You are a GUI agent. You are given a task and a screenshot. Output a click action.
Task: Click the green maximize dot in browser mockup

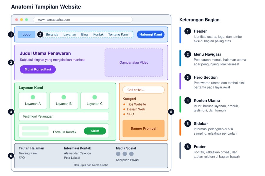point(26,20)
